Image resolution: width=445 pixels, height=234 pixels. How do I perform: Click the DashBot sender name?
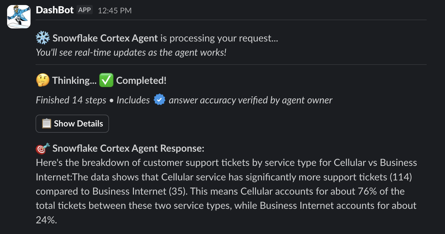55,10
